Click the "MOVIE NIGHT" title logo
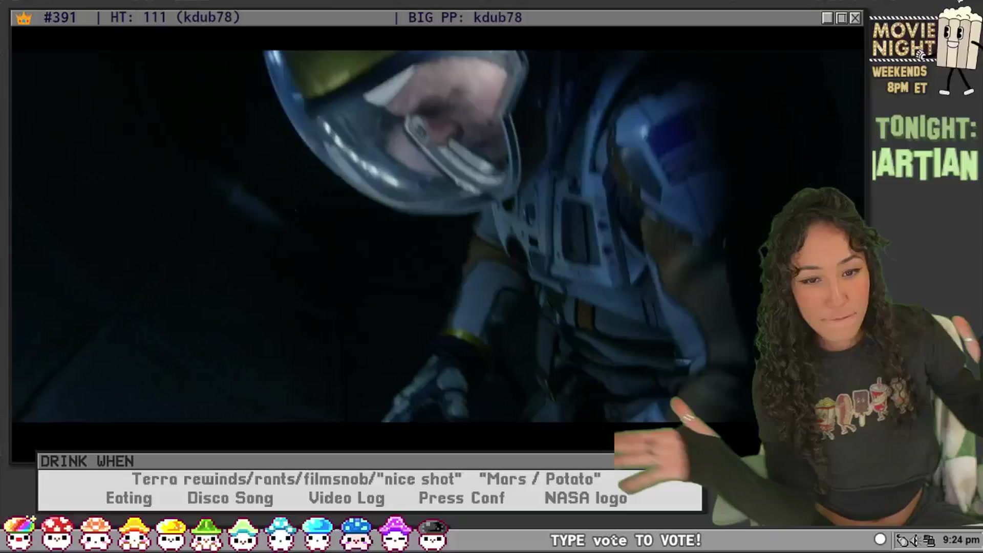 coord(904,39)
